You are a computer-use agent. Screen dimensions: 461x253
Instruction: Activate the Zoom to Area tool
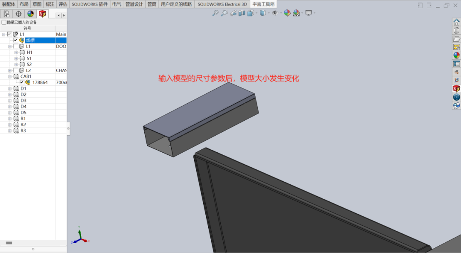pyautogui.click(x=225, y=13)
